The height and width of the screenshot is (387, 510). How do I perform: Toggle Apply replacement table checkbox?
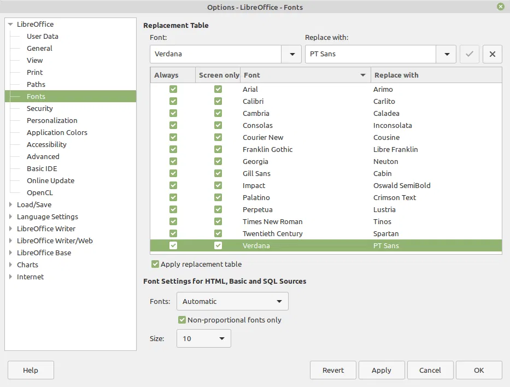(x=155, y=264)
